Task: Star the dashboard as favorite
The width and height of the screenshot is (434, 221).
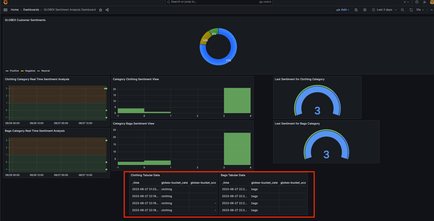Action: coord(101,10)
